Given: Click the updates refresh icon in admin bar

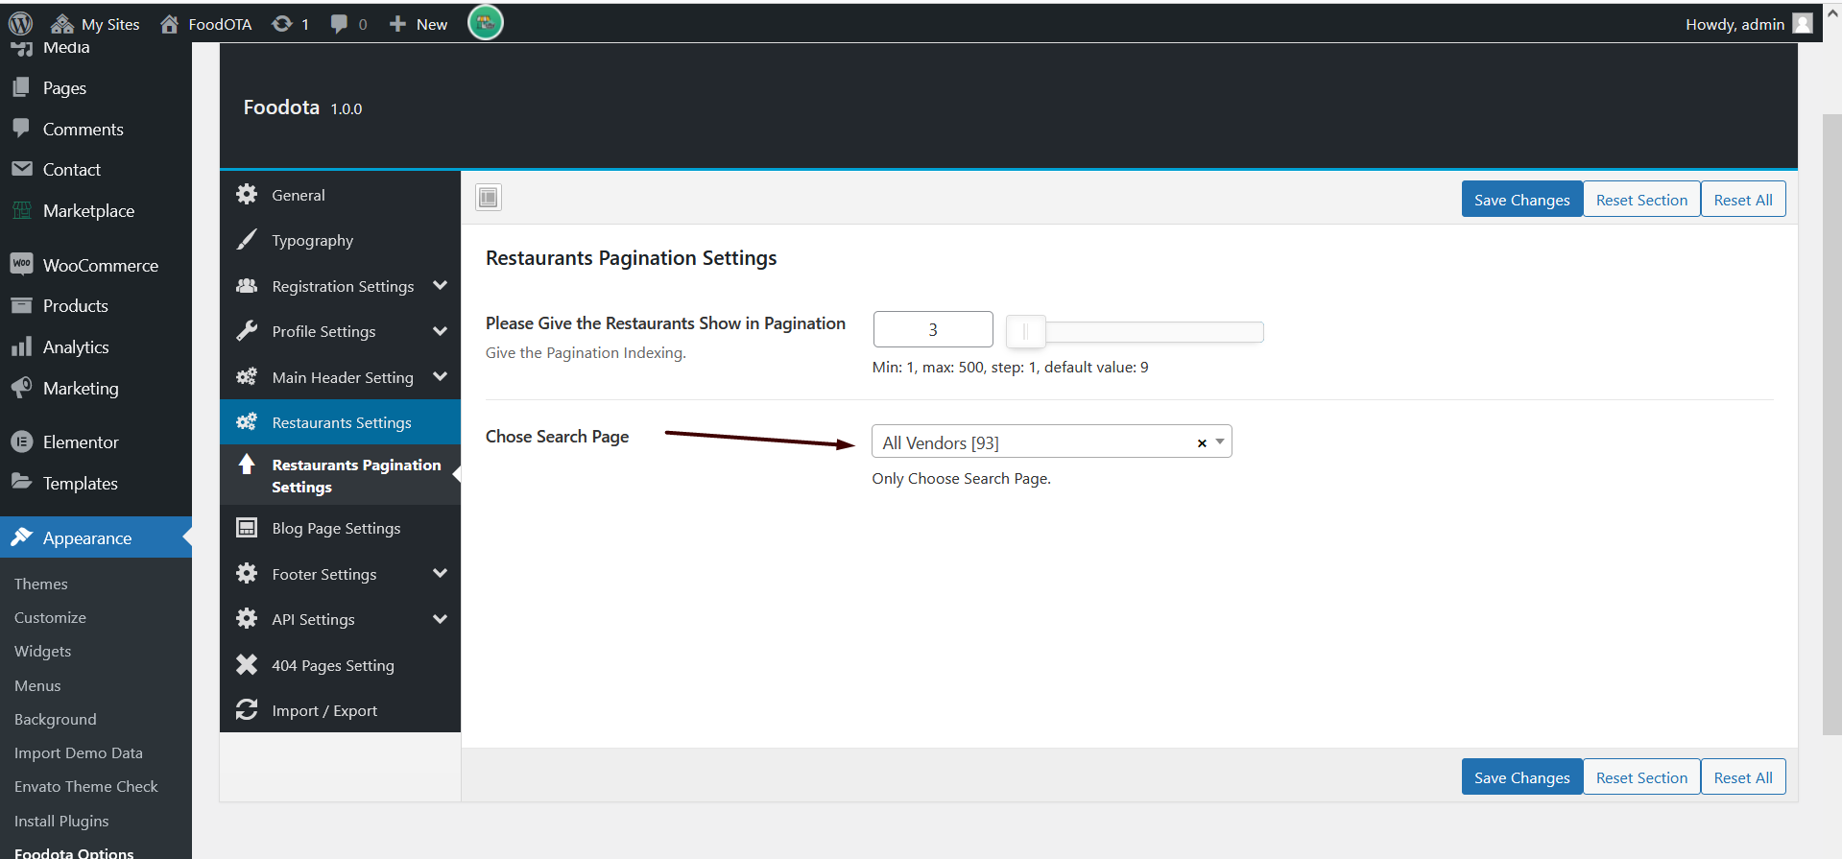Looking at the screenshot, I should pos(282,24).
